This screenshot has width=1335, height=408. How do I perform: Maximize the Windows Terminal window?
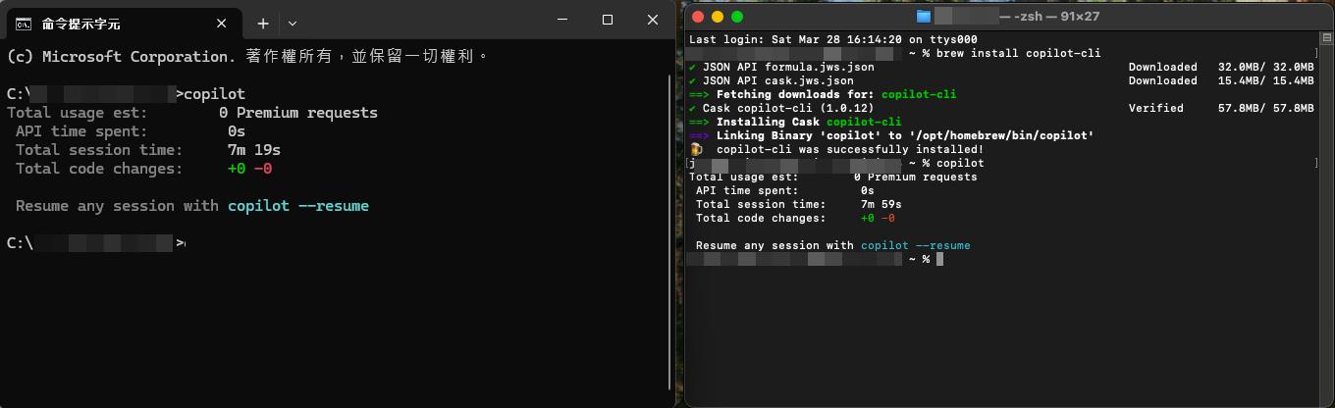tap(608, 20)
